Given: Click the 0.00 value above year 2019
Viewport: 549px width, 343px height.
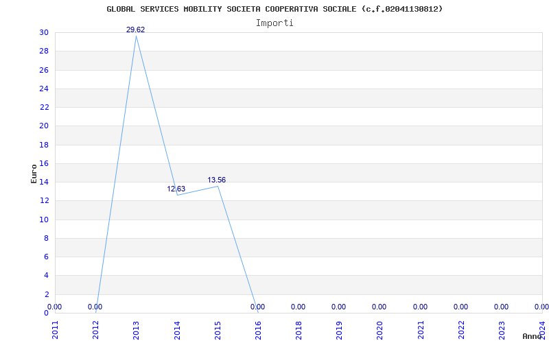Looking at the screenshot, I should pos(339,307).
